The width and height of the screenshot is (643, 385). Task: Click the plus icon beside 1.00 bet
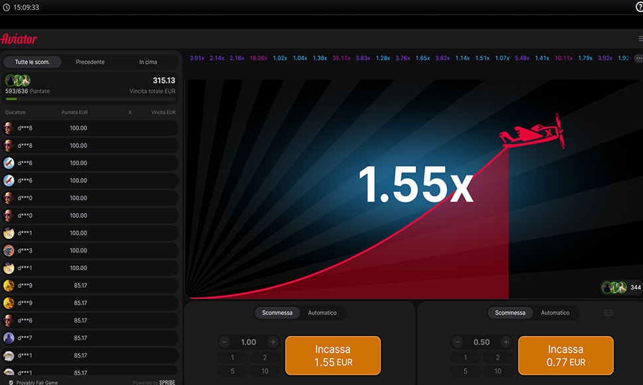[273, 342]
